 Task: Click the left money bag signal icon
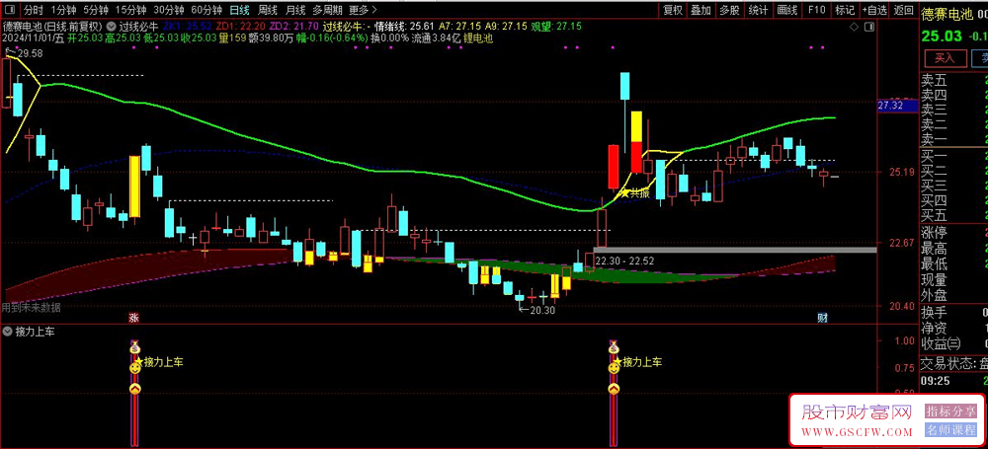pyautogui.click(x=134, y=347)
